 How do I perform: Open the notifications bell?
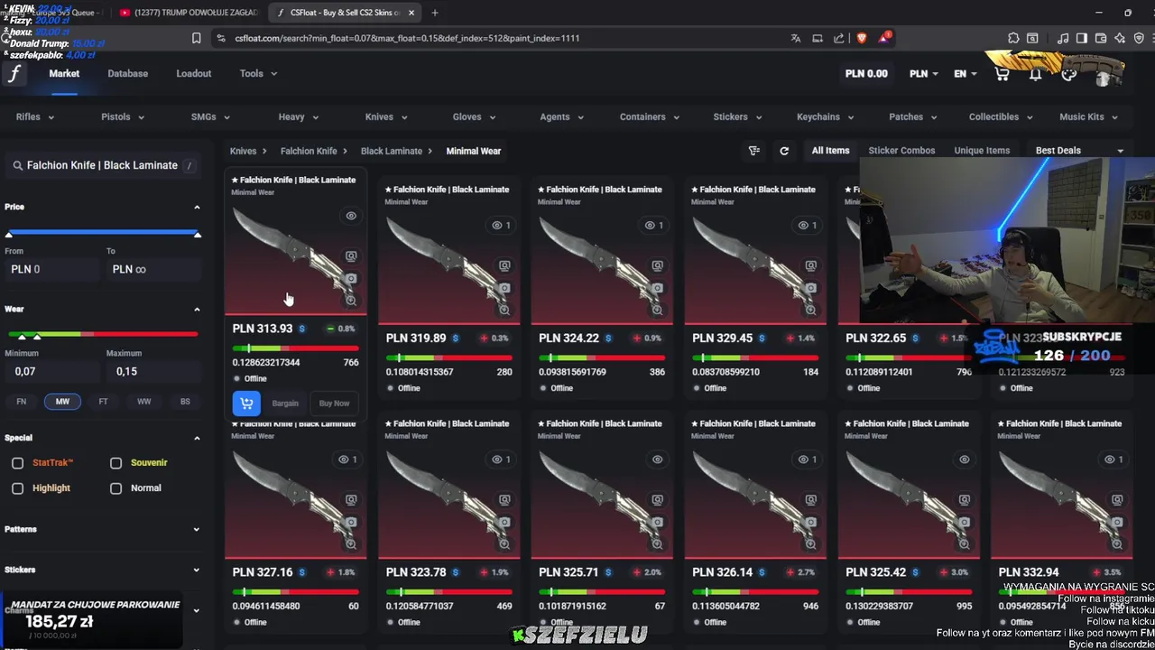point(1036,74)
